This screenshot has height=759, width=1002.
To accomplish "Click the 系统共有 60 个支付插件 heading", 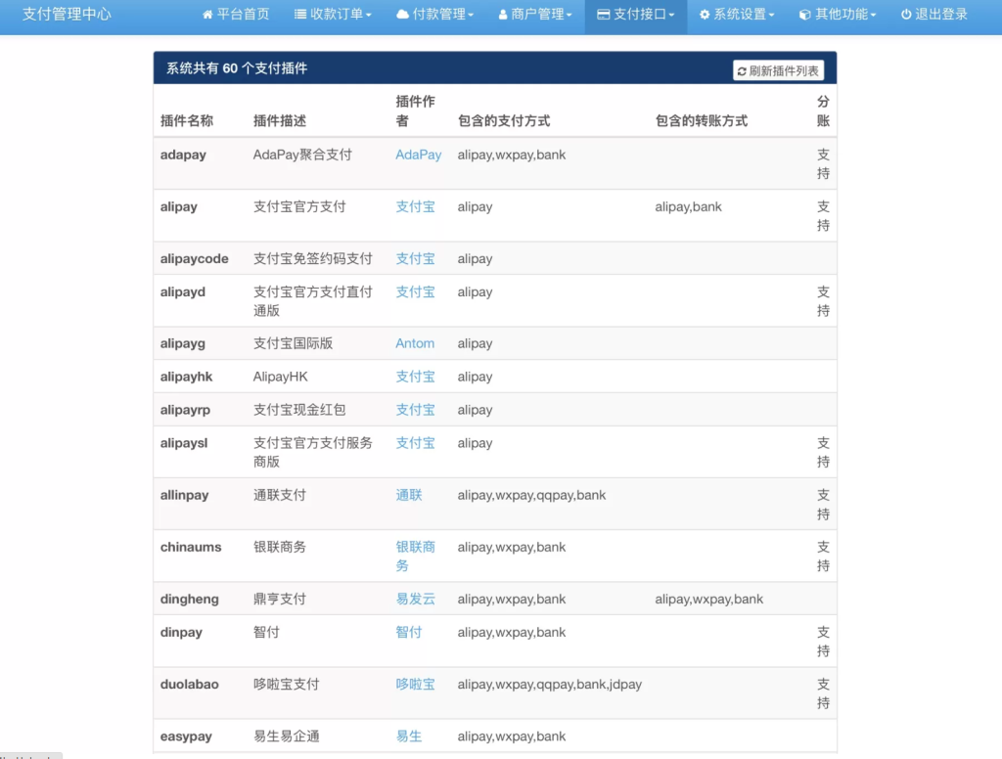I will tap(237, 68).
